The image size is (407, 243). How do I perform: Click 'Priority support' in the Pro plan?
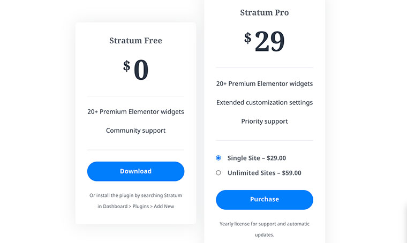(x=264, y=122)
